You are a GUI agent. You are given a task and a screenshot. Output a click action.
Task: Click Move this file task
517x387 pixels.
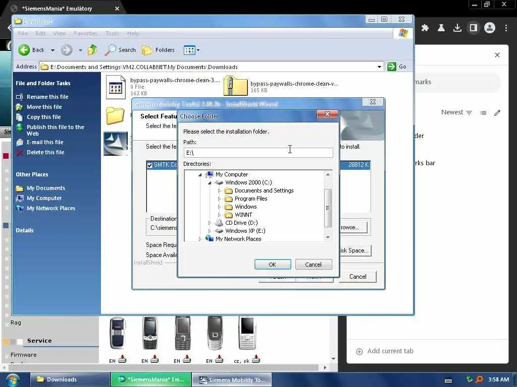point(44,107)
